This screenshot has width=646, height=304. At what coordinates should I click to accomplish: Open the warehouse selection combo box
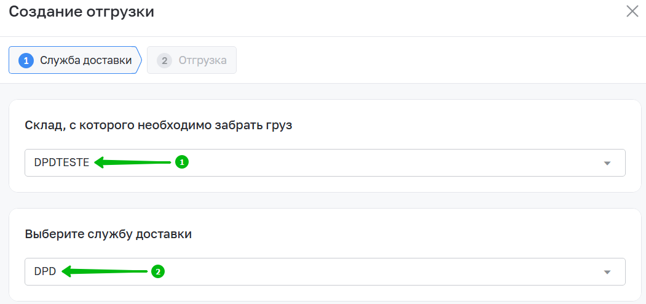(325, 162)
